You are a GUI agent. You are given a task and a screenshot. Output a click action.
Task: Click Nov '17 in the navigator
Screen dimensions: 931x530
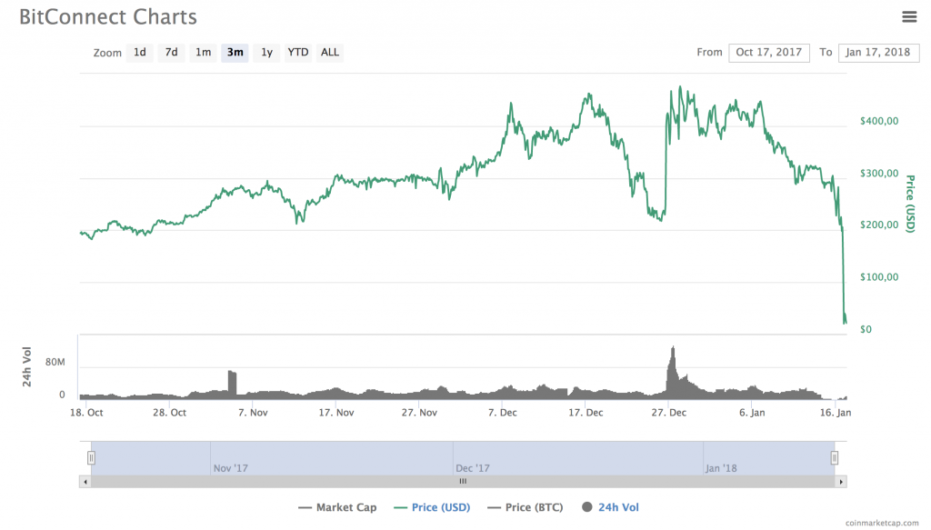point(230,468)
